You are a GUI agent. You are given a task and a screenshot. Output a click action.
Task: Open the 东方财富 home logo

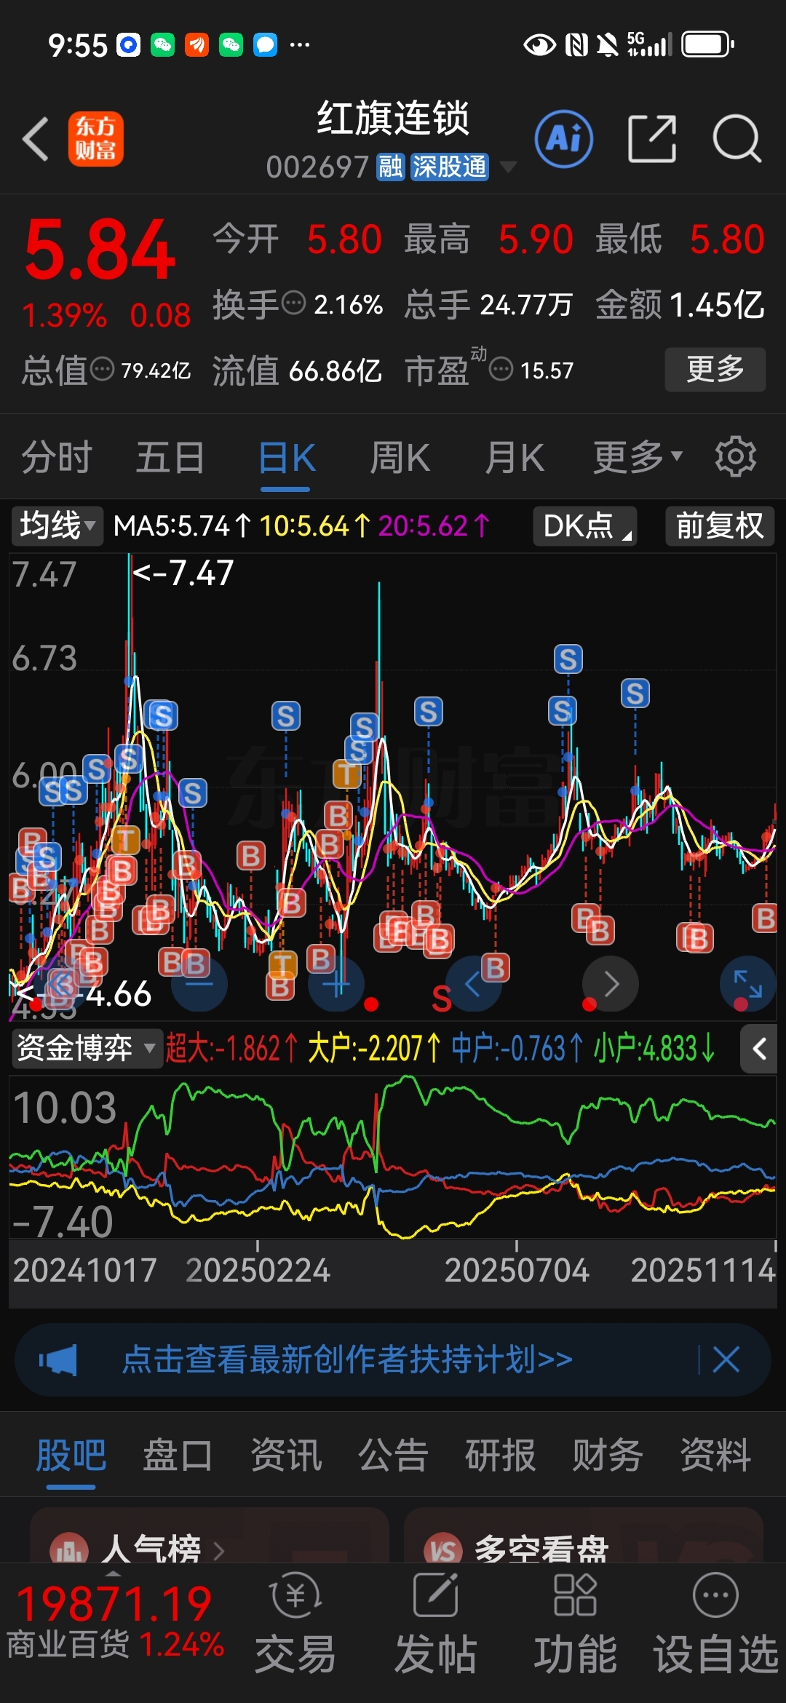pos(95,139)
